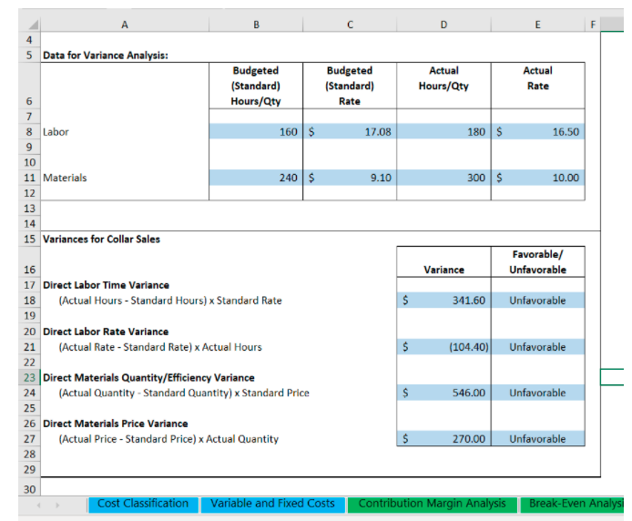Click 'Data for Variance Analysis:' cell
The height and width of the screenshot is (521, 632).
(106, 56)
